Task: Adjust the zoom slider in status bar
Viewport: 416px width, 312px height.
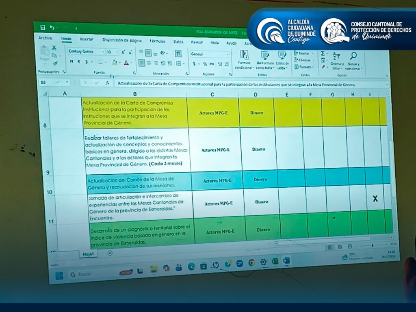Action: 373,246
